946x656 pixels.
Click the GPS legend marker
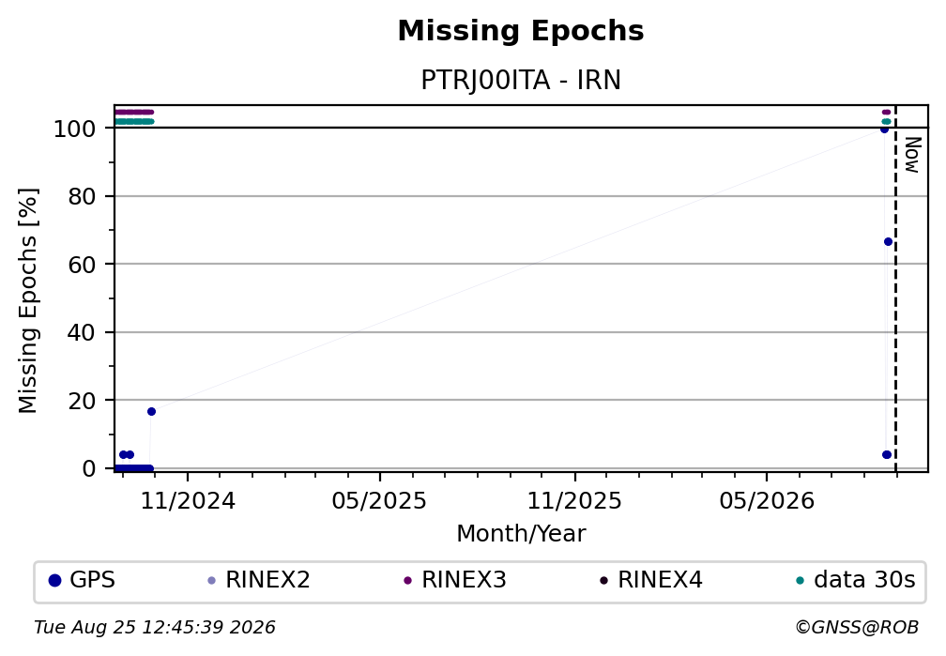tap(54, 581)
